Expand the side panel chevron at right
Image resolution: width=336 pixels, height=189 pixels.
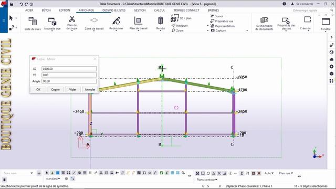331,37
